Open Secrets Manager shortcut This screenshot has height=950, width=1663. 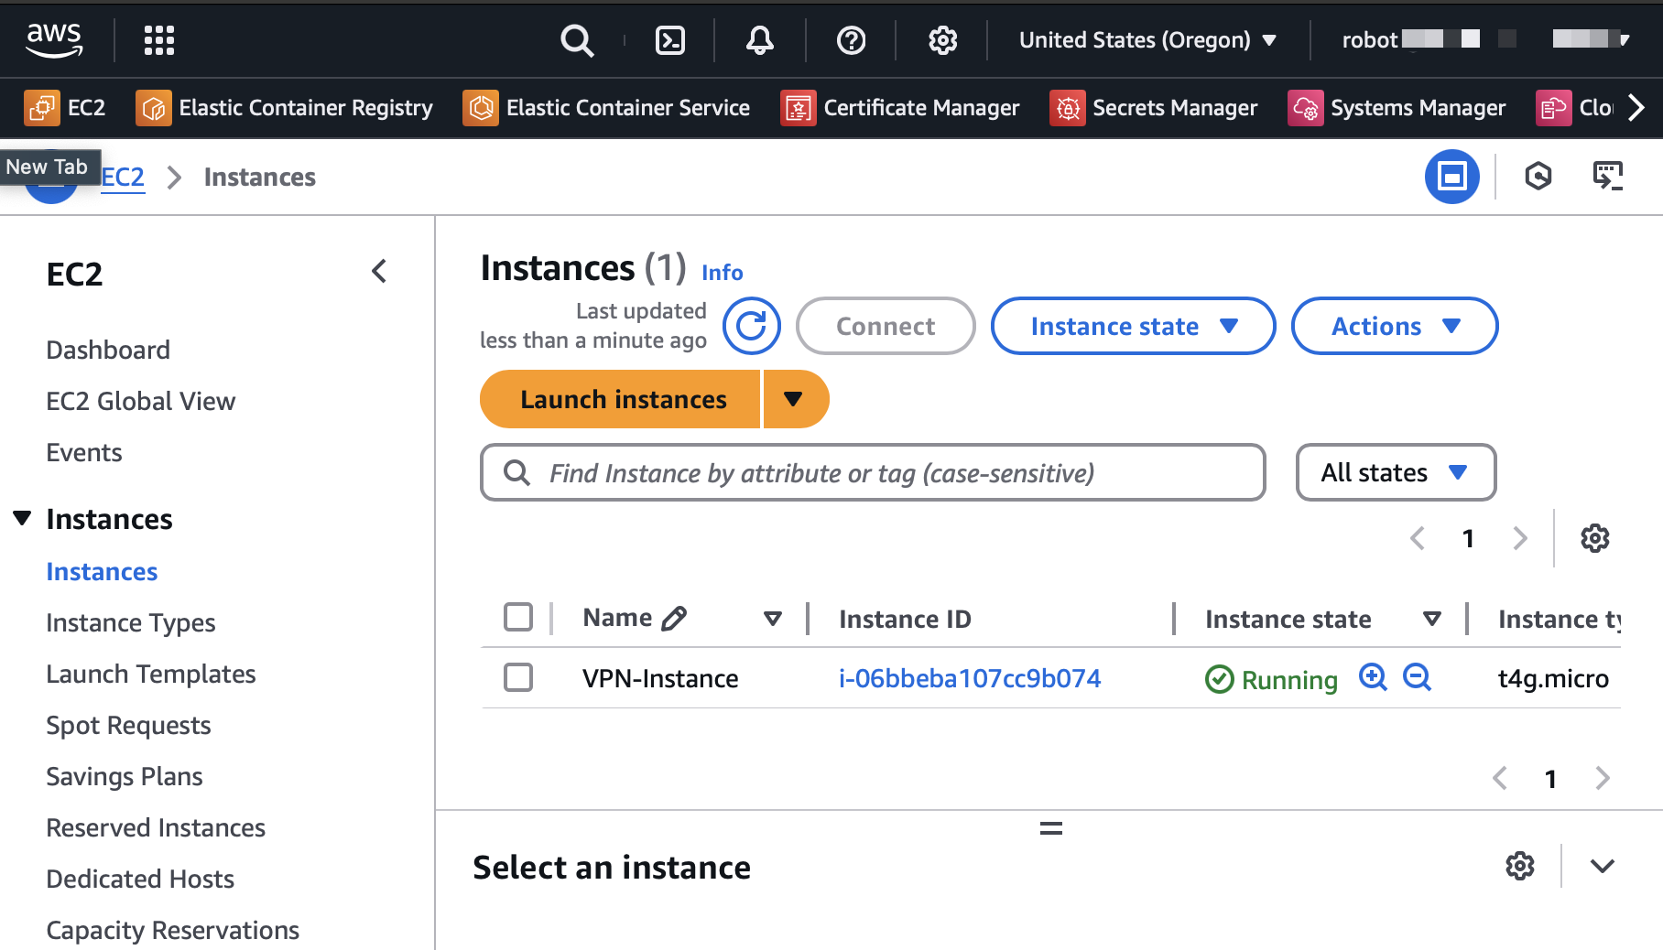pos(1154,108)
